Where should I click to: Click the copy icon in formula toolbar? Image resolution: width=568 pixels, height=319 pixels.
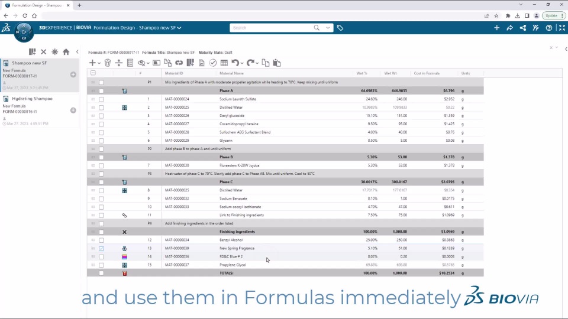click(266, 63)
